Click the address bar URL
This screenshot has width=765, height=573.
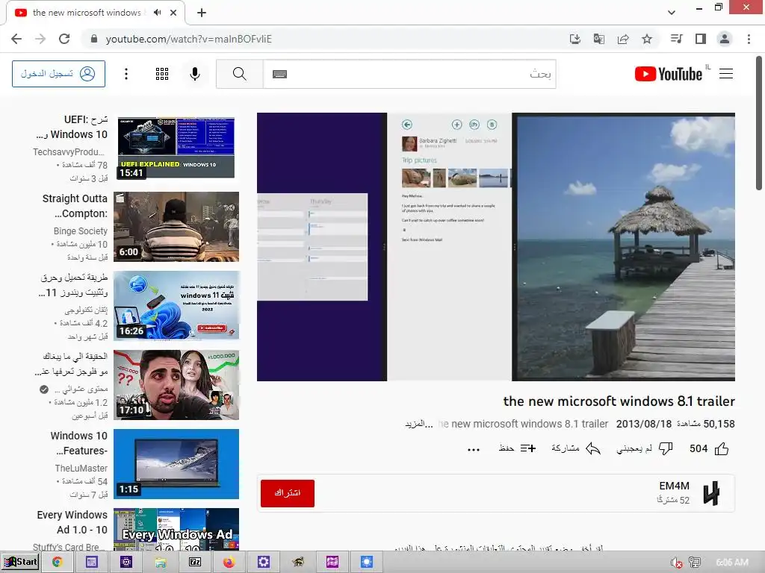[x=188, y=39]
